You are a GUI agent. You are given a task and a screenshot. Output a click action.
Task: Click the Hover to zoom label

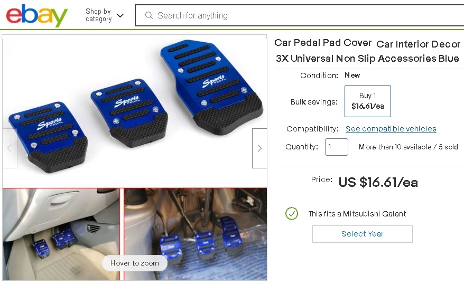(135, 263)
